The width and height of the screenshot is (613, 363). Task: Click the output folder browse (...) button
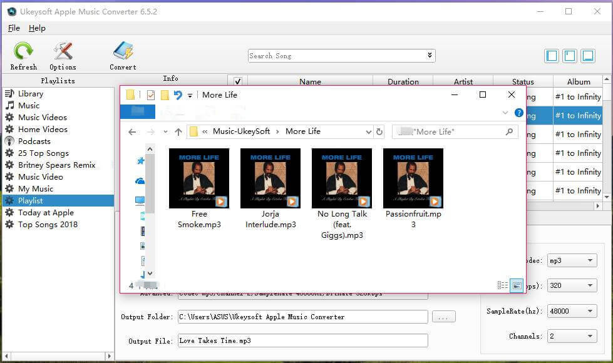(444, 317)
